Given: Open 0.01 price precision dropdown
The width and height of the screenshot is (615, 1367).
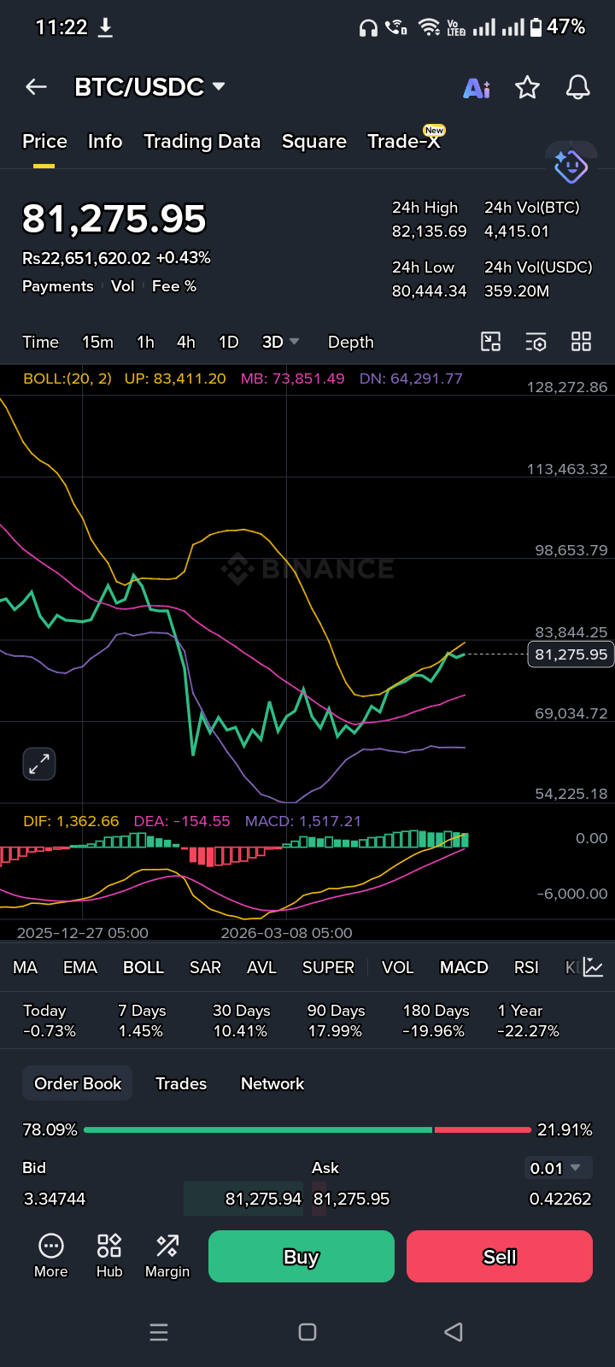Looking at the screenshot, I should coord(557,1168).
